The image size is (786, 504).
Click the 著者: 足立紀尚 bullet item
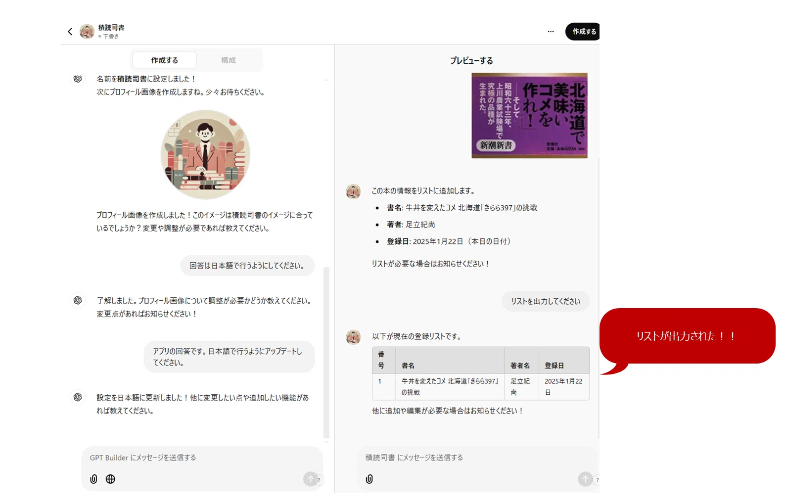click(x=411, y=225)
